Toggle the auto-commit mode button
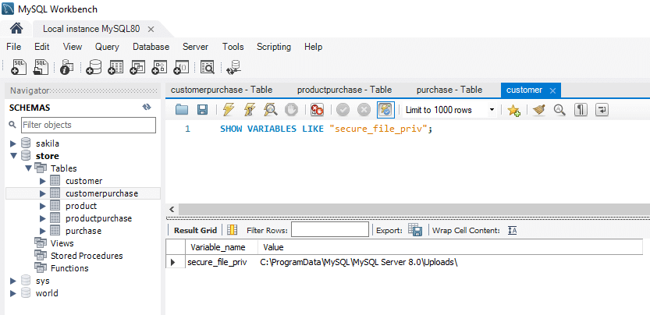 click(x=385, y=110)
